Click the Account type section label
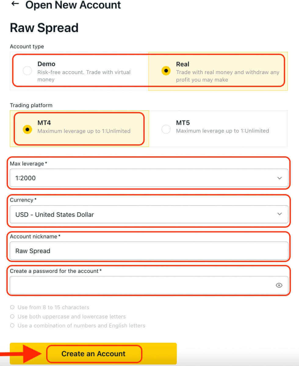 (27, 46)
